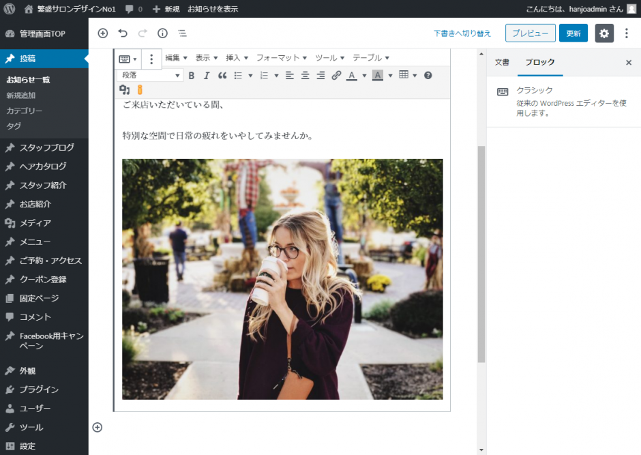
Task: Click the 更新 update button
Action: tap(573, 33)
